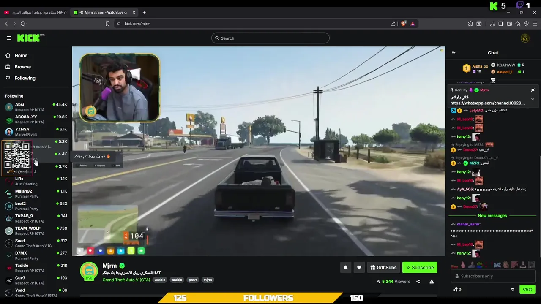Focus the Kick search box
The width and height of the screenshot is (541, 304).
[270, 38]
